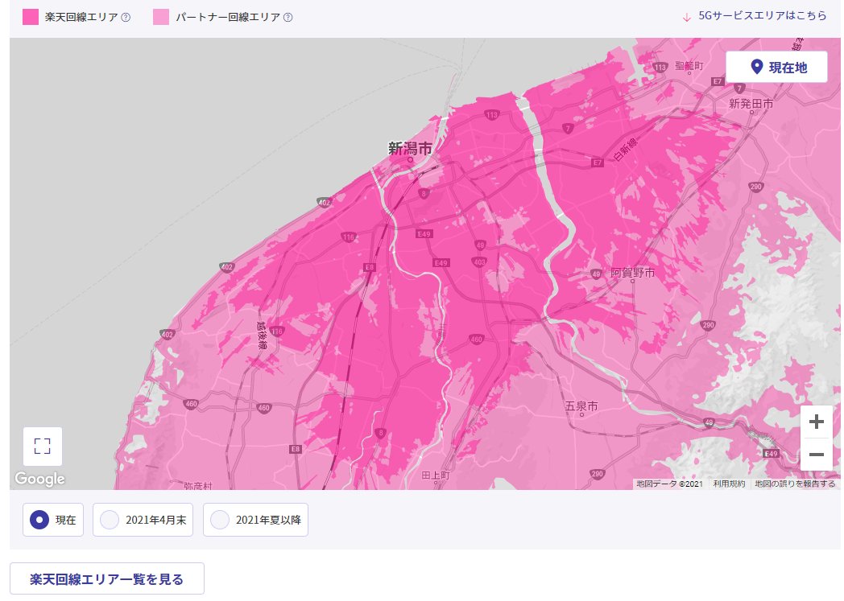Image resolution: width=844 pixels, height=601 pixels.
Task: Click the パートナー回線エリア light pink swatch
Action: coord(161,17)
